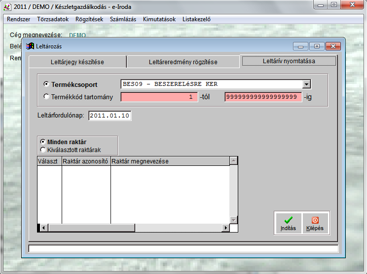This screenshot has width=367, height=274.
Task: Click the e-Iroda application icon in title bar
Action: click(x=7, y=6)
